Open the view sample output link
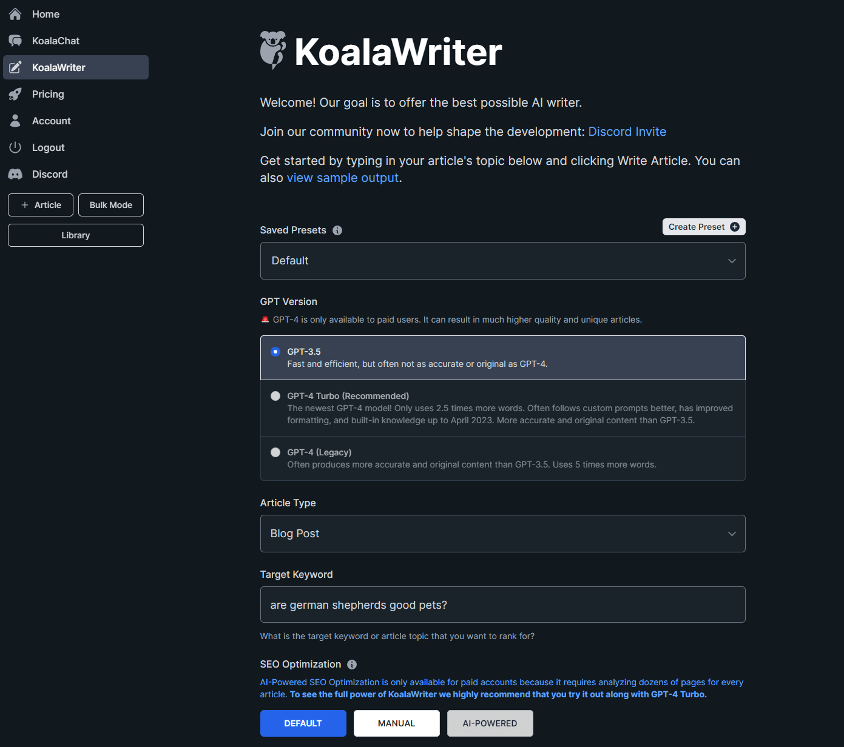Viewport: 844px width, 747px height. click(343, 178)
